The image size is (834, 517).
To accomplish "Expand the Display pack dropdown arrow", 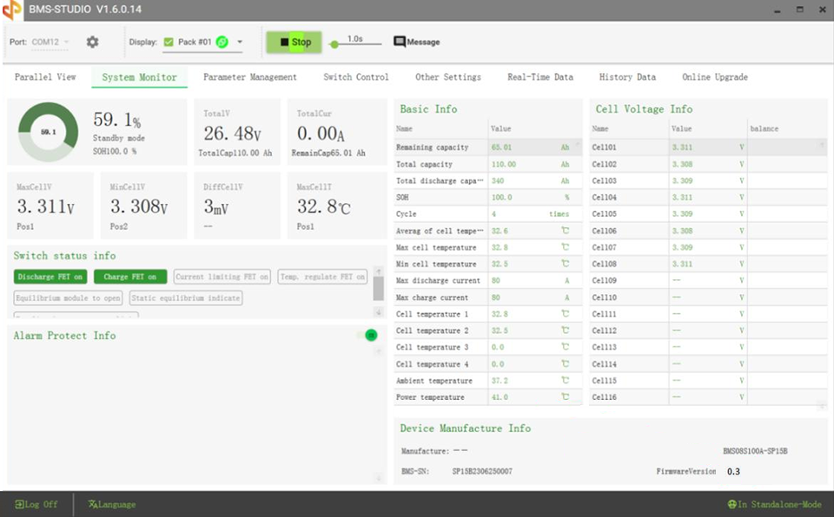I will pyautogui.click(x=240, y=42).
